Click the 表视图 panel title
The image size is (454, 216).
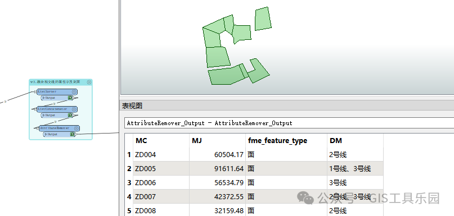pyautogui.click(x=132, y=106)
